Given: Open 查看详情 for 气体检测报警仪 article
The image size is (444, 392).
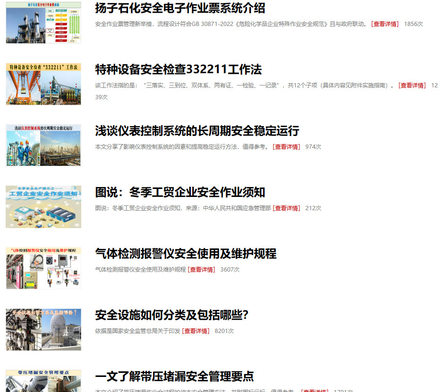Looking at the screenshot, I should click(x=201, y=270).
